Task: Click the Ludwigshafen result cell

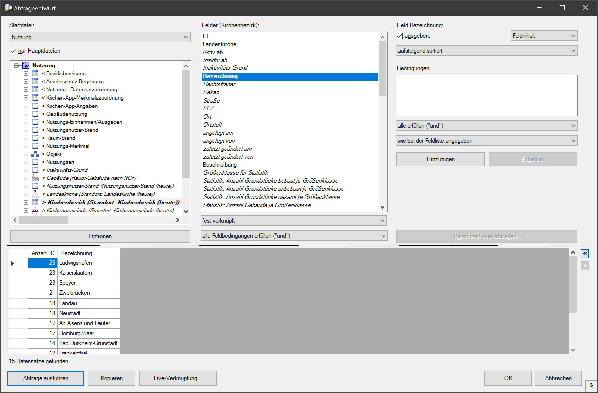Action: 89,263
